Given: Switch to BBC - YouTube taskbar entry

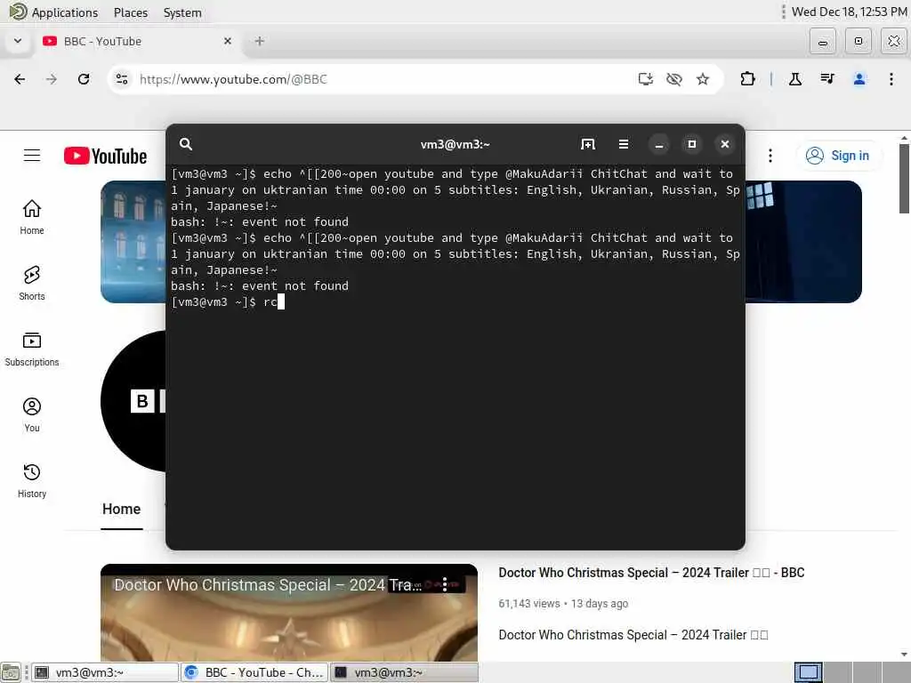Looking at the screenshot, I should click(254, 672).
